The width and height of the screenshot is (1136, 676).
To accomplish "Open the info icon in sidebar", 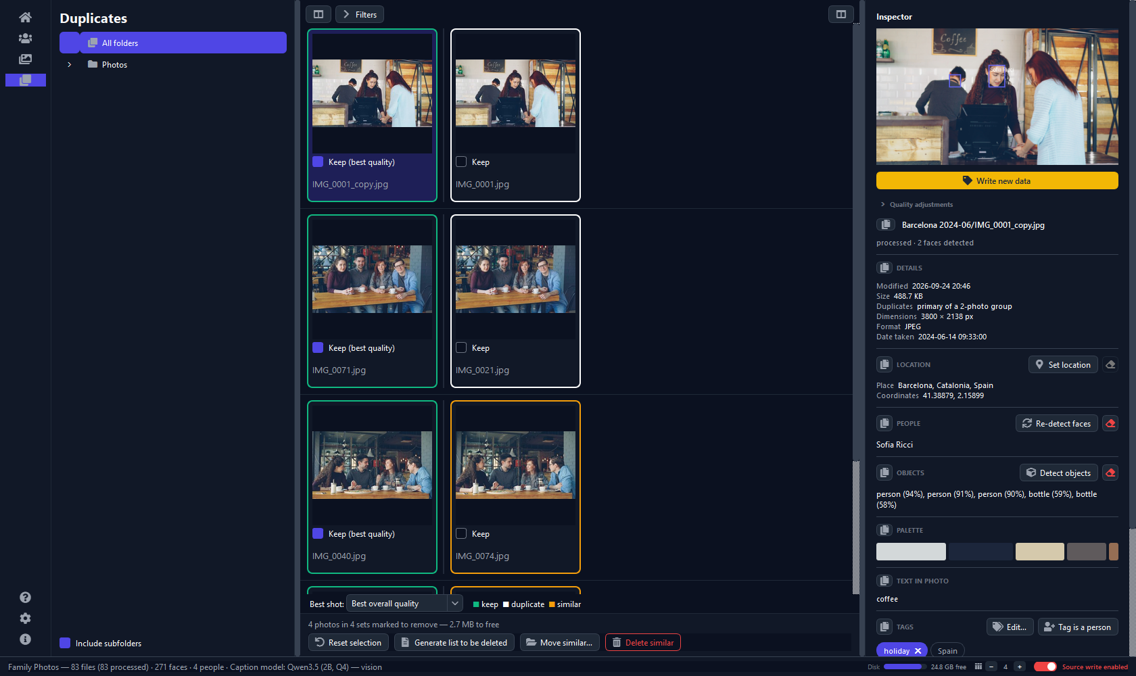I will point(25,639).
